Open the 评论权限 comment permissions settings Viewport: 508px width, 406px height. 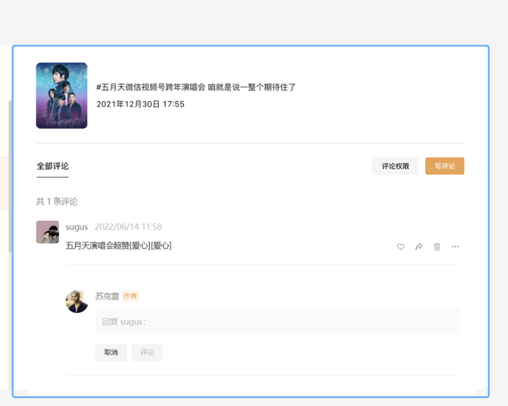click(395, 166)
